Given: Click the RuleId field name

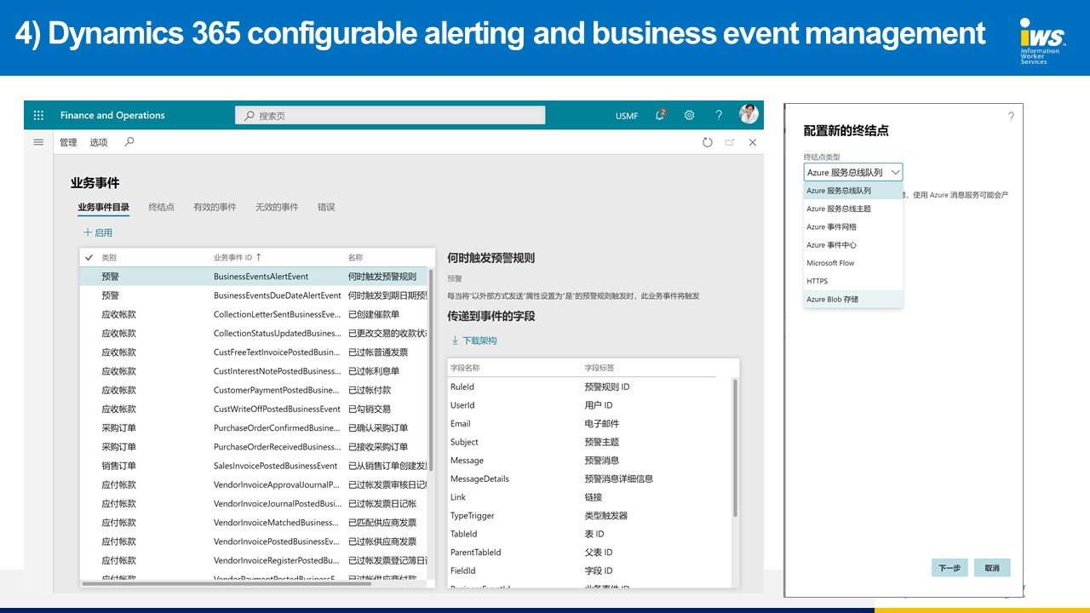Looking at the screenshot, I should (462, 387).
